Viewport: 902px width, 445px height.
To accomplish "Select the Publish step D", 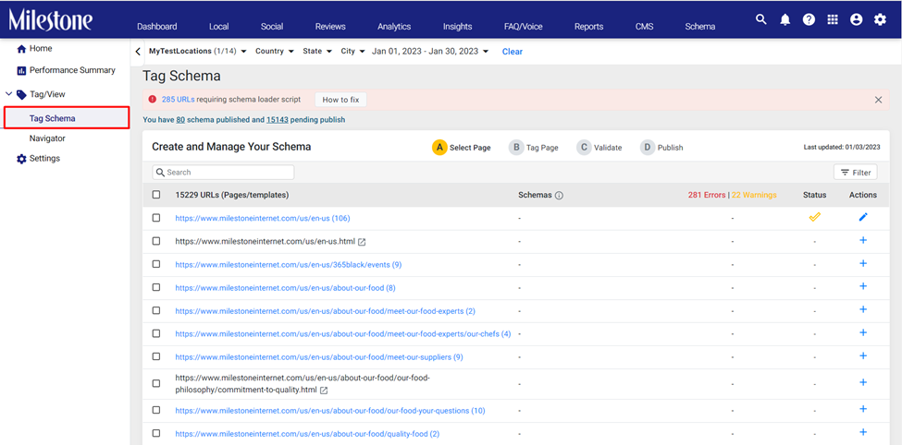I will [x=662, y=148].
